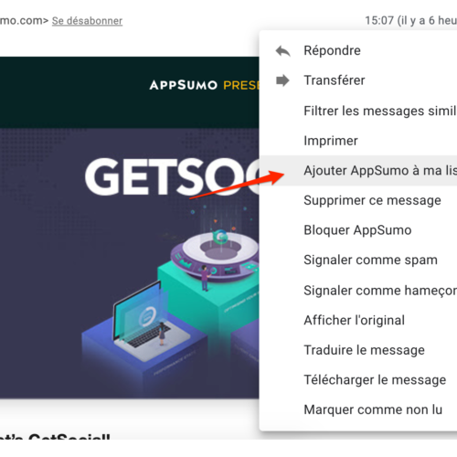
Task: Click the Répondre reply arrow icon
Action: pos(282,51)
